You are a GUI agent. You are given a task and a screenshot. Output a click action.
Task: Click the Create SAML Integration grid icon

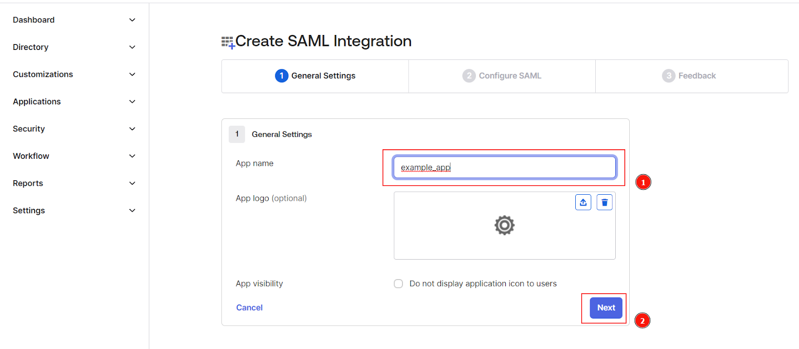[x=228, y=42]
